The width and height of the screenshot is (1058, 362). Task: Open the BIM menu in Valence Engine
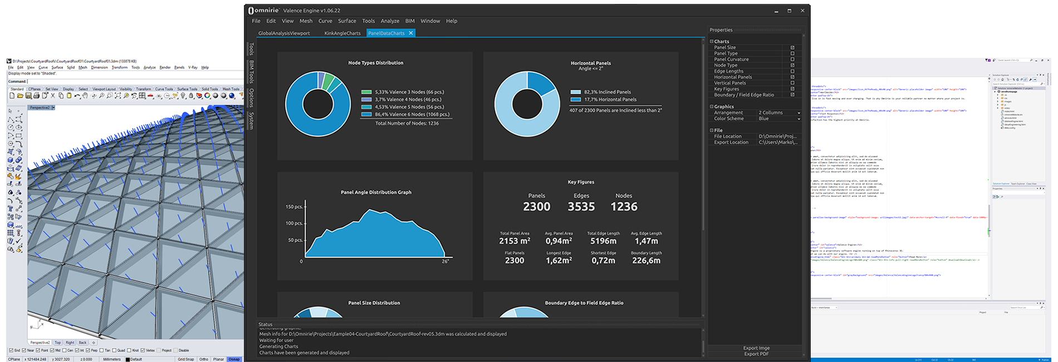pos(410,21)
